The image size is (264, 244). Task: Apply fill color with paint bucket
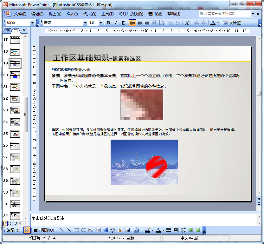pyautogui.click(x=137, y=230)
